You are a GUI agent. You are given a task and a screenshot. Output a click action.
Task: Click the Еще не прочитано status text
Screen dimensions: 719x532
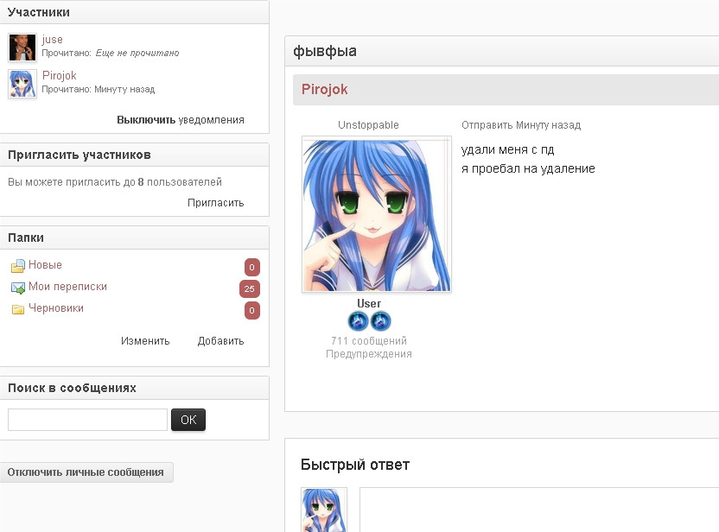(137, 54)
